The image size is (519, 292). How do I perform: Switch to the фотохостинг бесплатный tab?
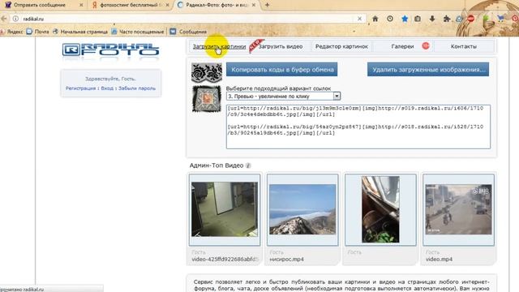(x=130, y=5)
